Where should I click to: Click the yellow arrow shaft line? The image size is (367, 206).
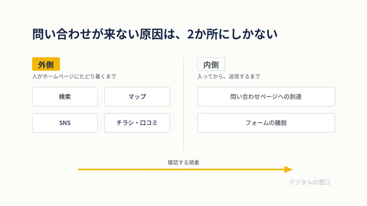tap(181, 170)
